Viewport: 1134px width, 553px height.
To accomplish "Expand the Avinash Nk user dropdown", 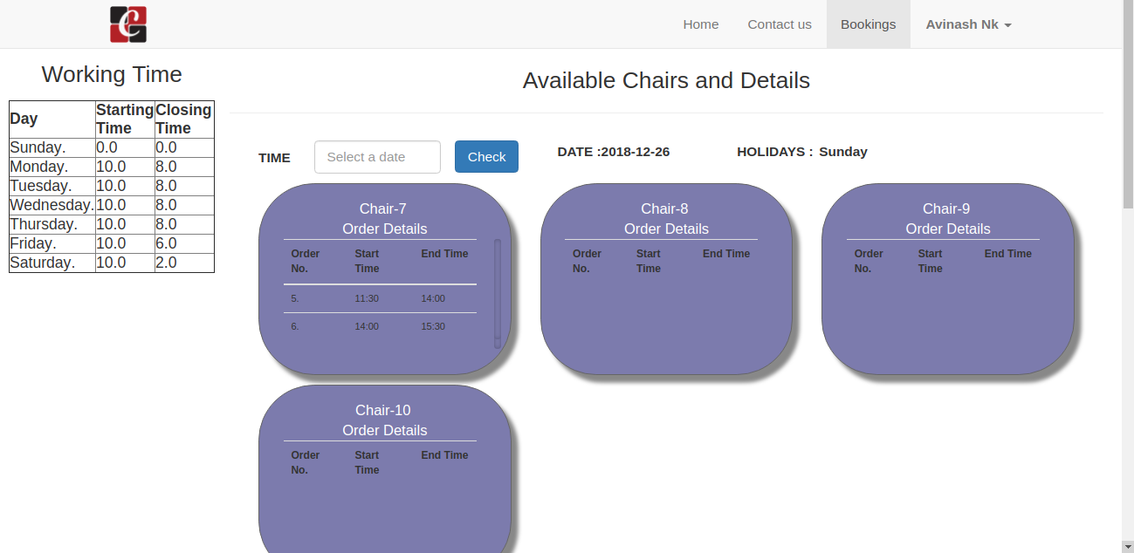I will [968, 24].
